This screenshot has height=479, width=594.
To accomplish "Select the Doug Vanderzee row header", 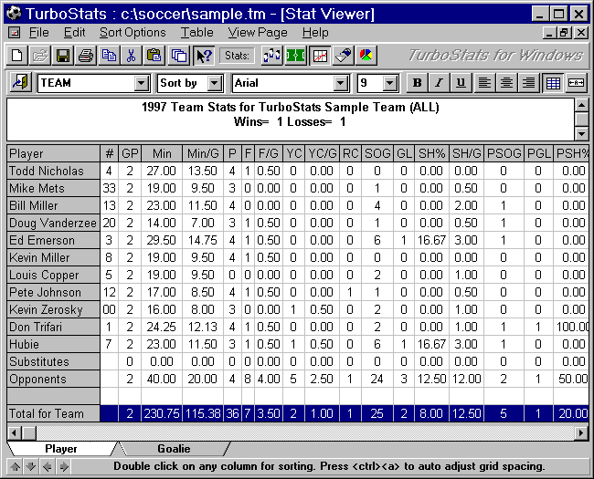I will (x=53, y=223).
